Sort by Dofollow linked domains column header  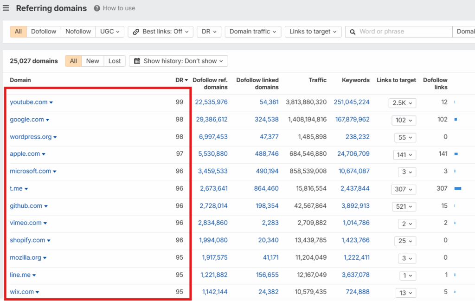pyautogui.click(x=257, y=83)
